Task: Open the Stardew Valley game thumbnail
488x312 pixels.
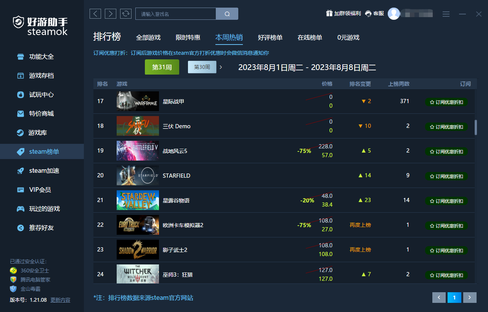Action: (138, 200)
